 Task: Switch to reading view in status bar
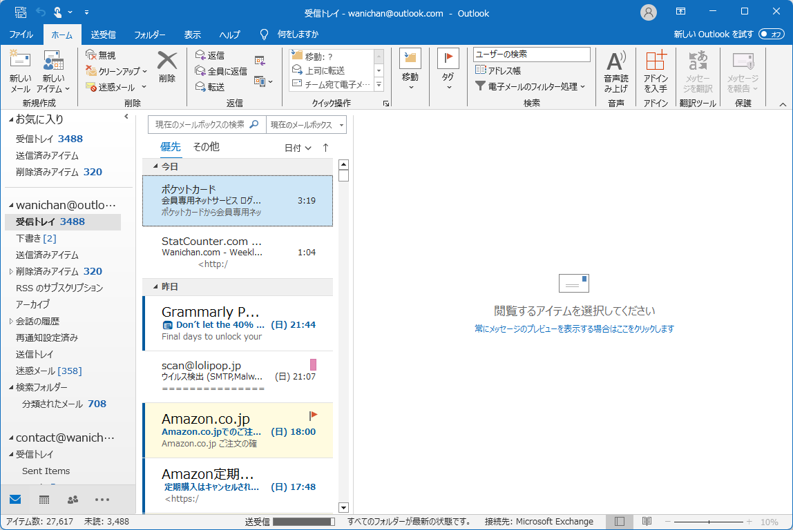647,522
